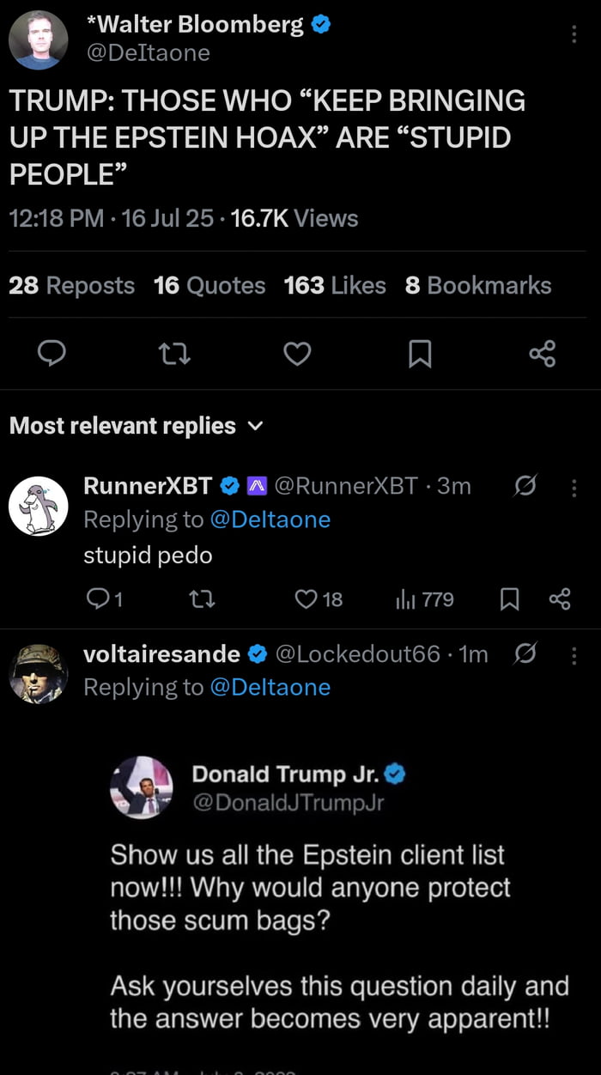Open @Deltaone link in RunnerXBT's reply
Screen dimensions: 601x1075
coord(270,519)
